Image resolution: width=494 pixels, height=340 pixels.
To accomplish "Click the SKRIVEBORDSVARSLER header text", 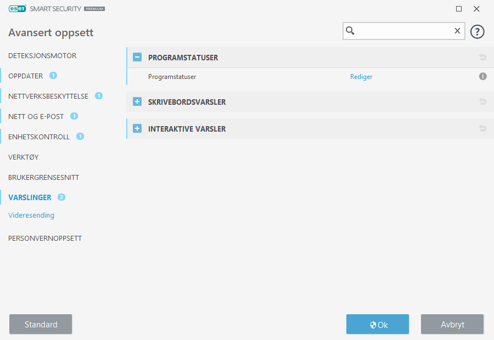I will 187,102.
